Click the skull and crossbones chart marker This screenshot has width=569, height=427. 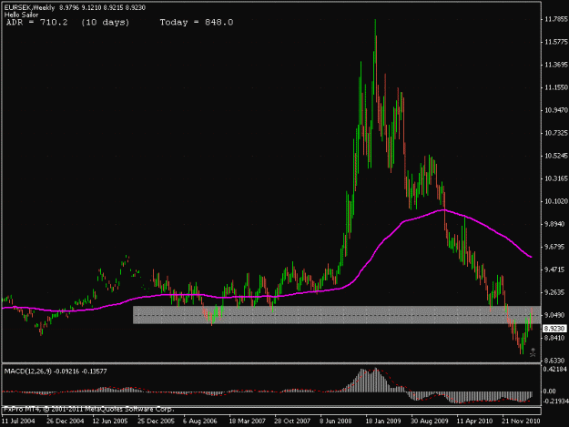(x=533, y=352)
